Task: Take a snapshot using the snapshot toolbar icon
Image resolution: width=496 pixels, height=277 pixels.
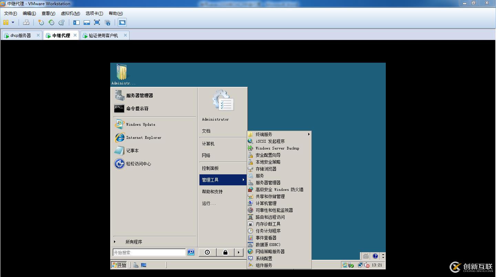Action: [41, 22]
